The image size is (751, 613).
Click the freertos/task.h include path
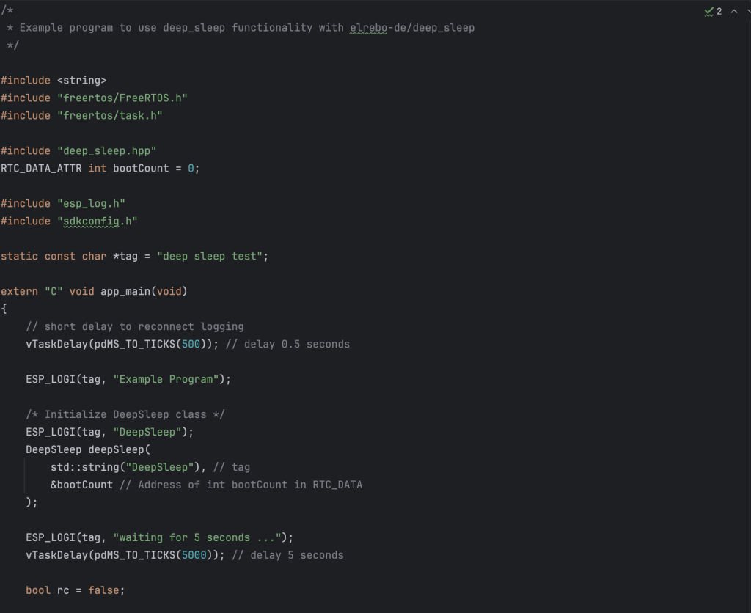click(109, 115)
